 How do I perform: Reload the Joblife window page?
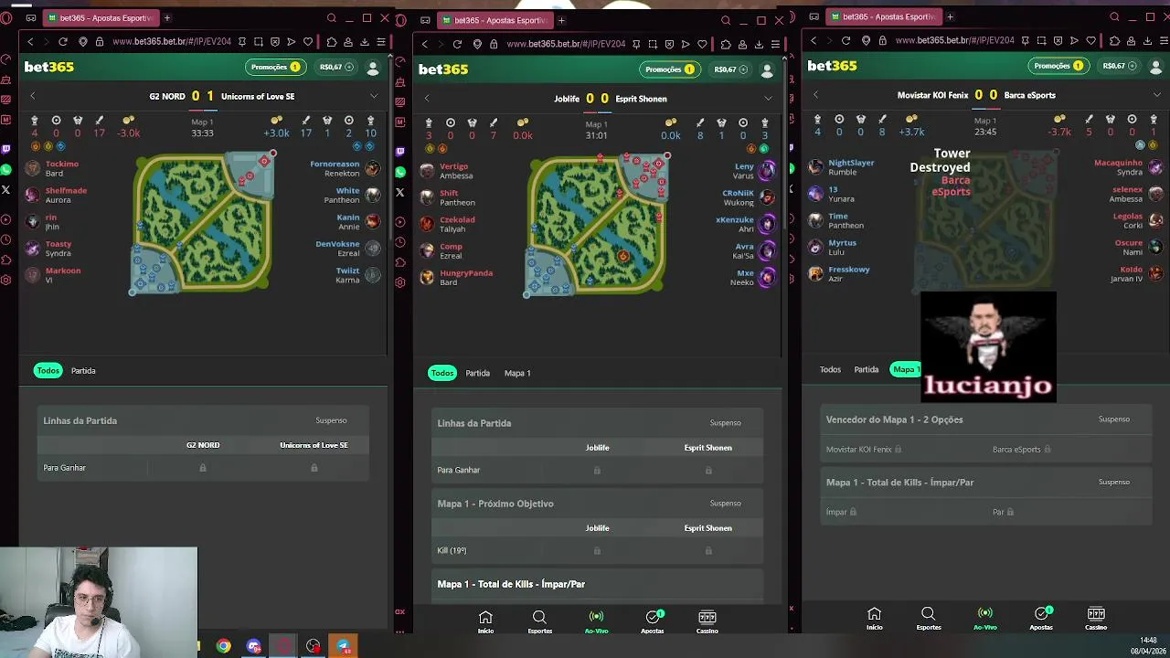[457, 44]
